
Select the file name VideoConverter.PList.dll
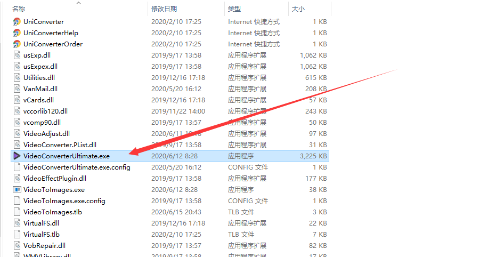[60, 145]
